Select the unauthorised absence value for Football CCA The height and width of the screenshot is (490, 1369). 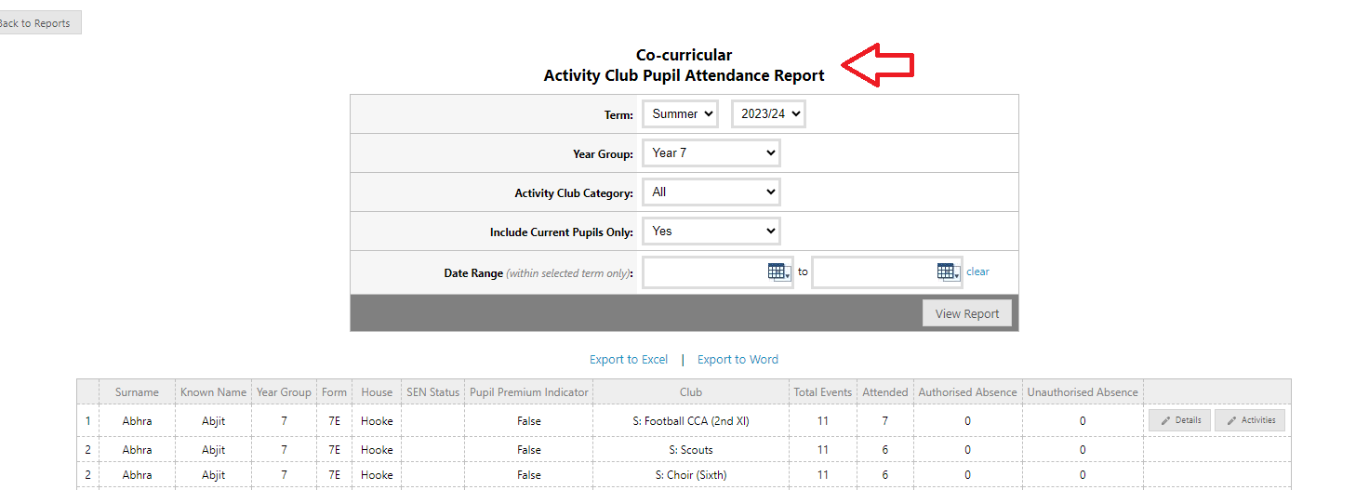tap(1083, 421)
